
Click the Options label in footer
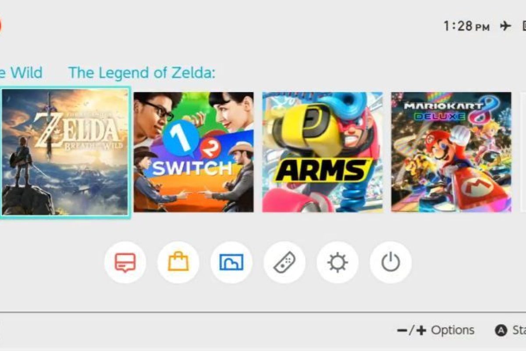tap(453, 330)
